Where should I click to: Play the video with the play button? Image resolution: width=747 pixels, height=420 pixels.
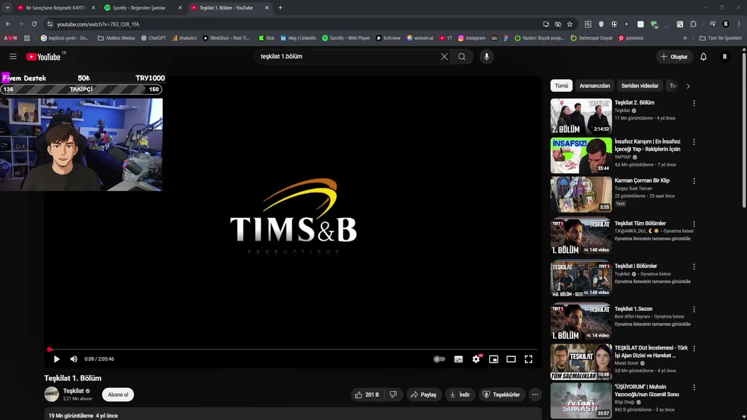[x=57, y=359]
